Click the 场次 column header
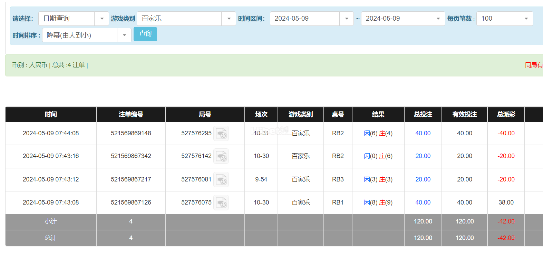Viewport: 543px width, 261px height. pyautogui.click(x=261, y=114)
